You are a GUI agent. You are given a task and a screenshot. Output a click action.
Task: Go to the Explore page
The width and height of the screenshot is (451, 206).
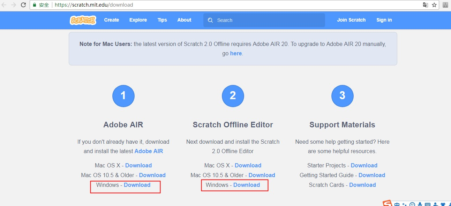point(138,20)
